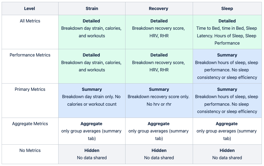Click the All Metrics row label
Image resolution: width=264 pixels, height=166 pixels.
tap(30, 21)
